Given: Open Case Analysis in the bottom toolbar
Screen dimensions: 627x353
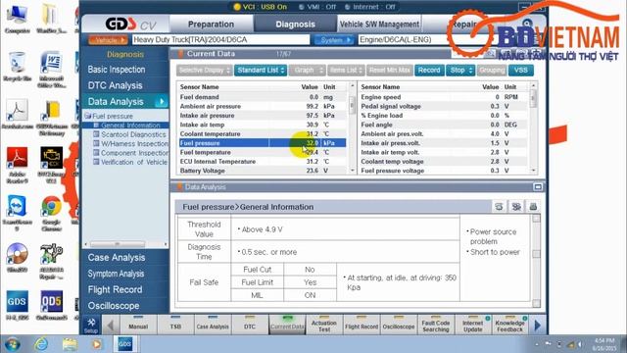Looking at the screenshot, I should pos(213,325).
